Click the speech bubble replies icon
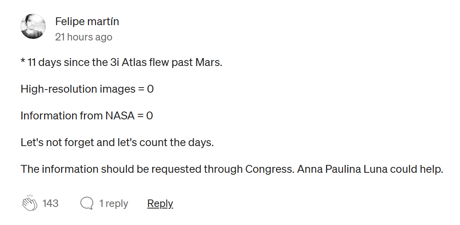The image size is (460, 225). pos(87,203)
